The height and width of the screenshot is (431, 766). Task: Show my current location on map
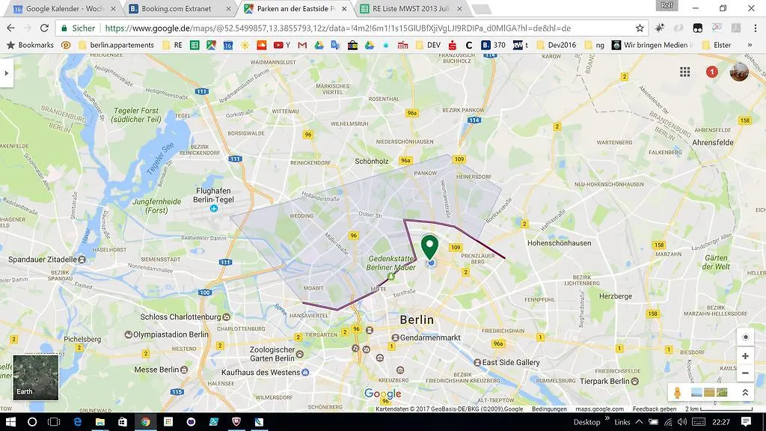[745, 337]
